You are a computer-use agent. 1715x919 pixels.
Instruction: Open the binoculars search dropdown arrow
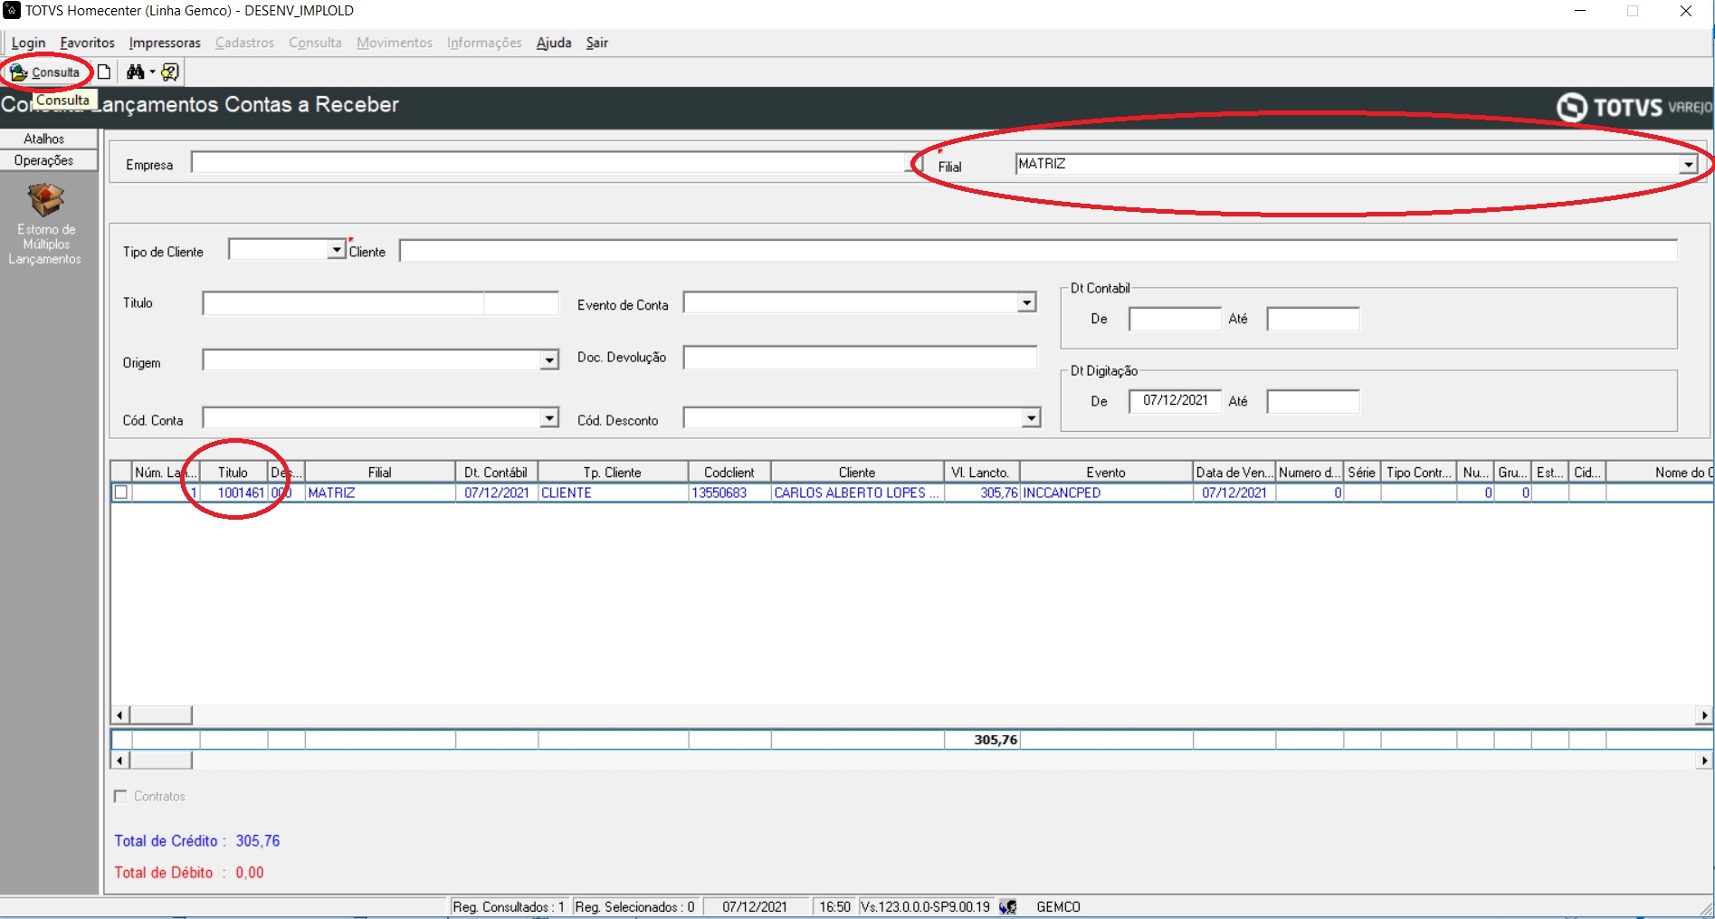(x=152, y=72)
